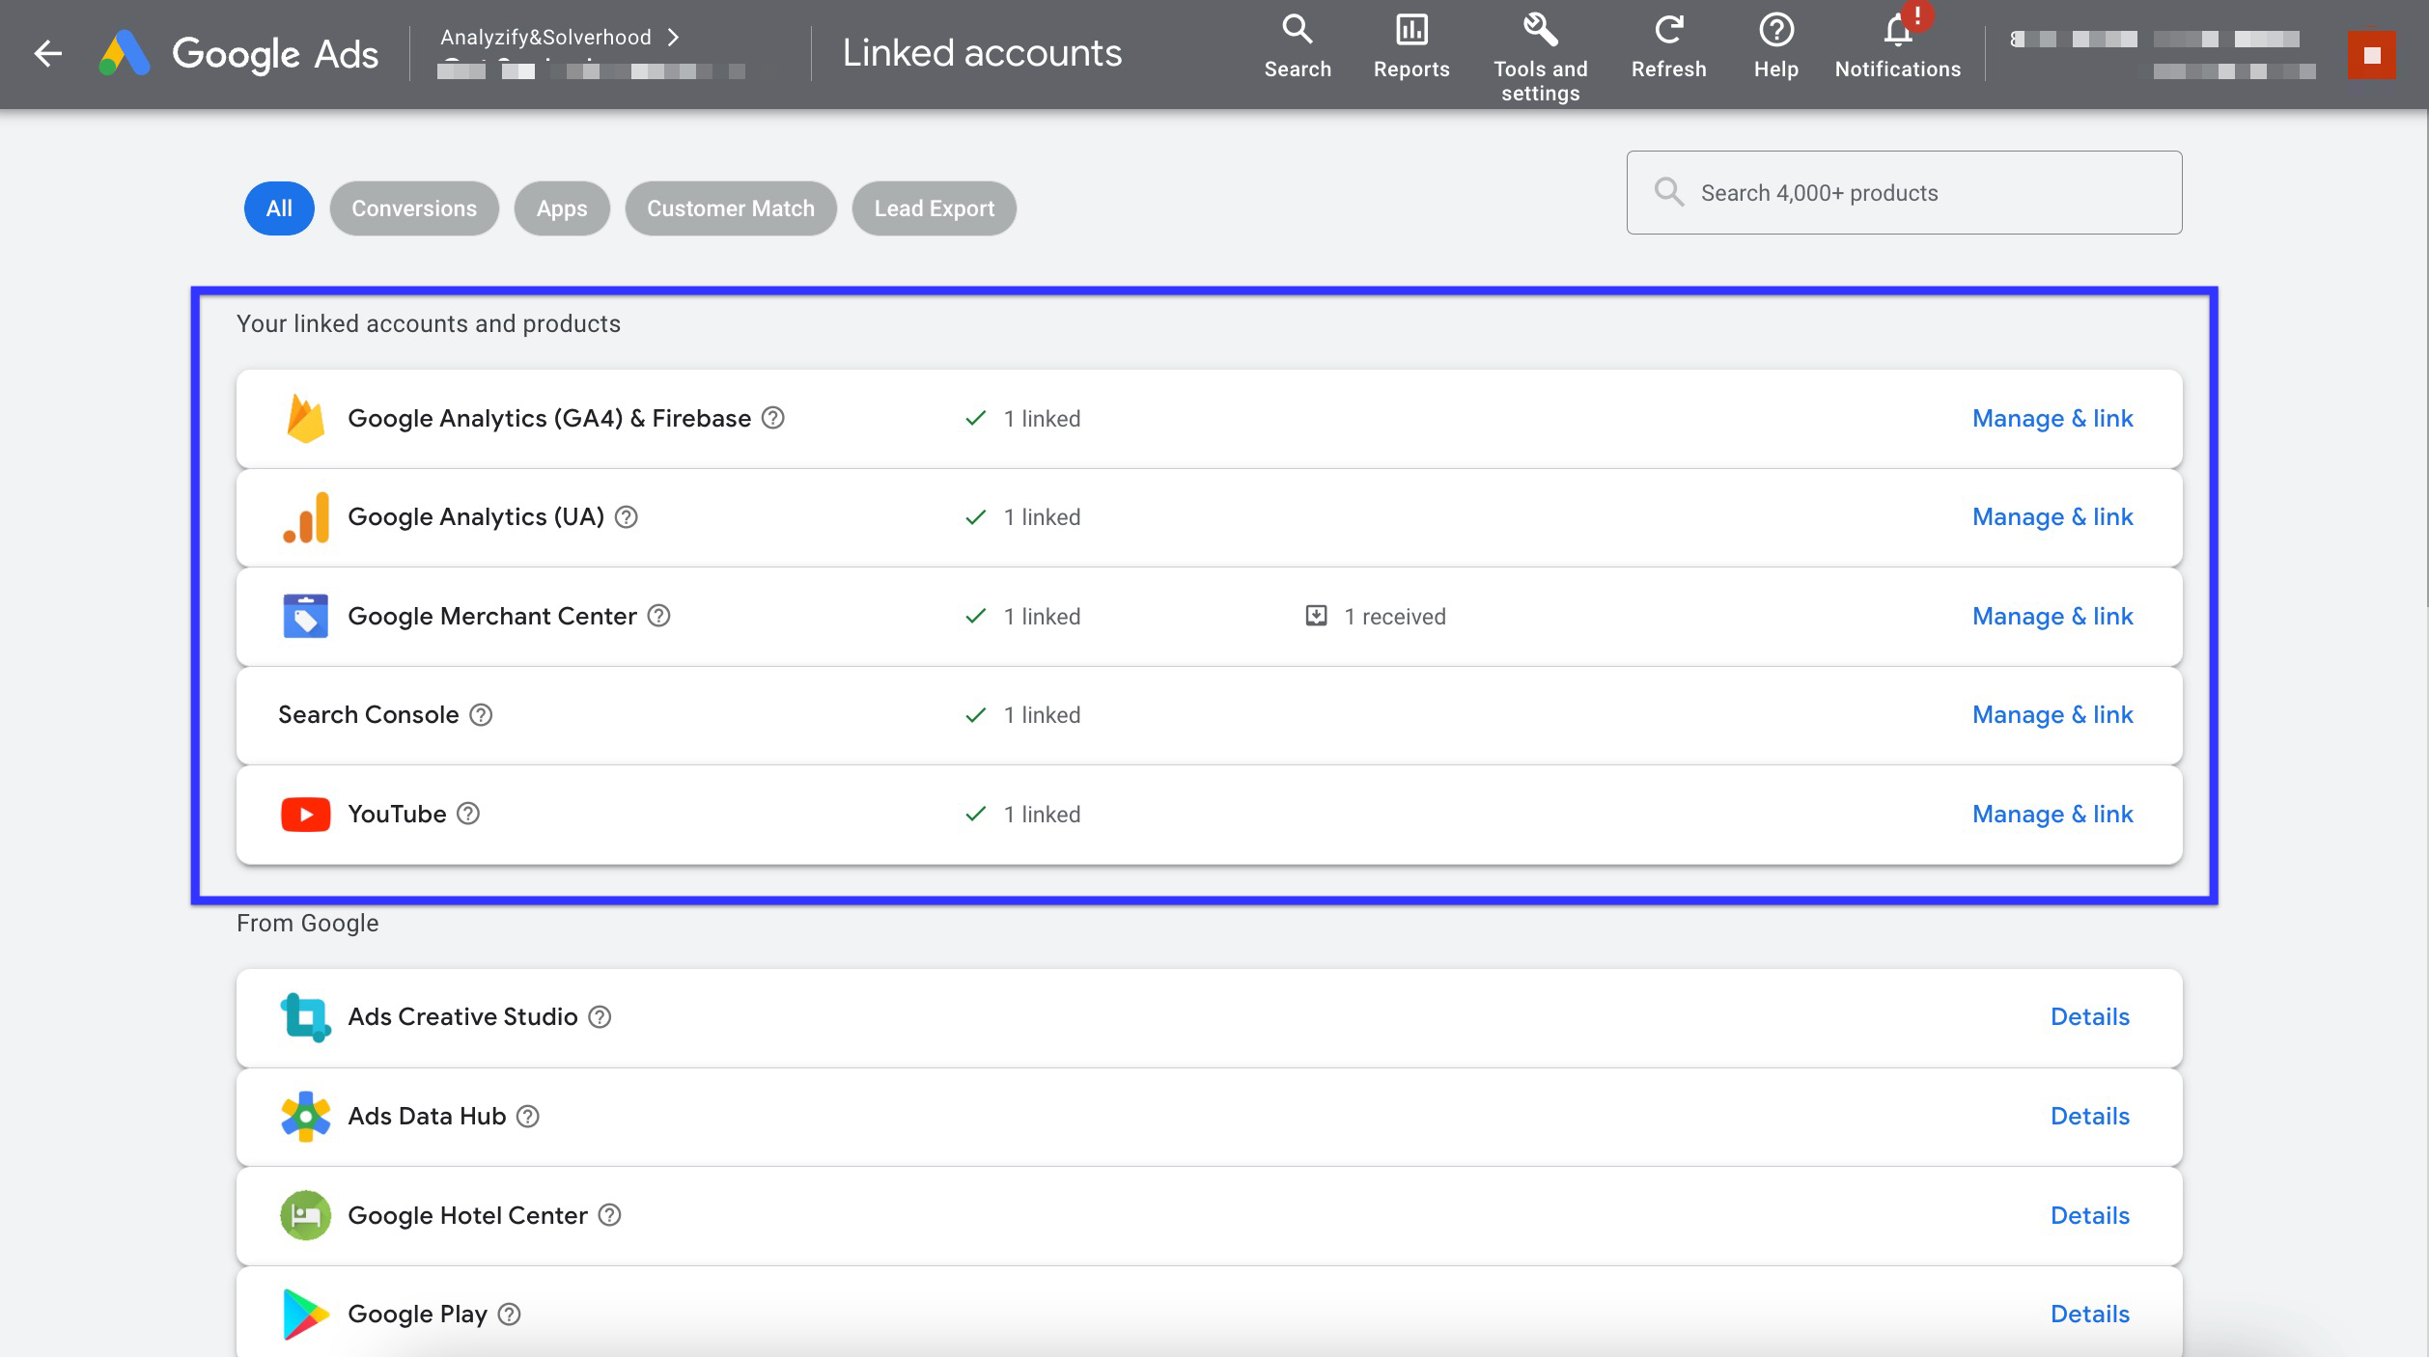Click the Google Analytics UA icon
Image resolution: width=2429 pixels, height=1357 pixels.
coord(306,517)
